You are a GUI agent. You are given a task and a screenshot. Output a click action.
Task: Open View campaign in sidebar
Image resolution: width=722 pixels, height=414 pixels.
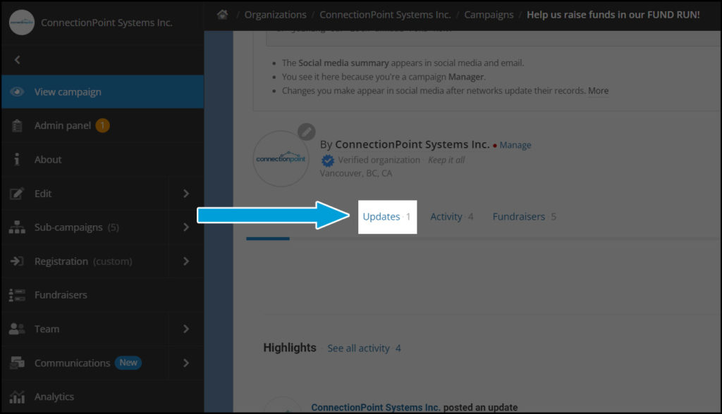pyautogui.click(x=103, y=92)
